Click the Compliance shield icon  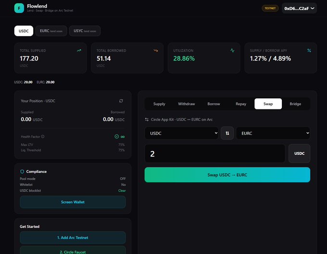pos(22,171)
